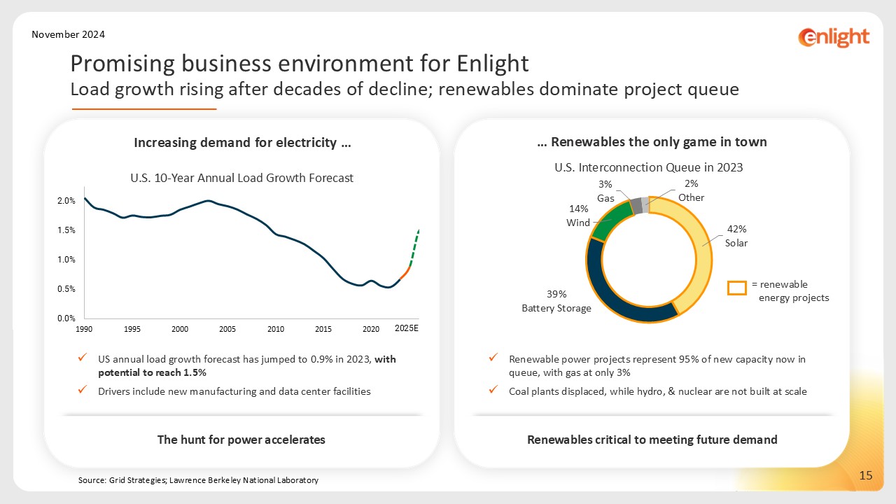Click the 39% Battery Storage label
Image resolution: width=896 pixels, height=504 pixels.
556,301
